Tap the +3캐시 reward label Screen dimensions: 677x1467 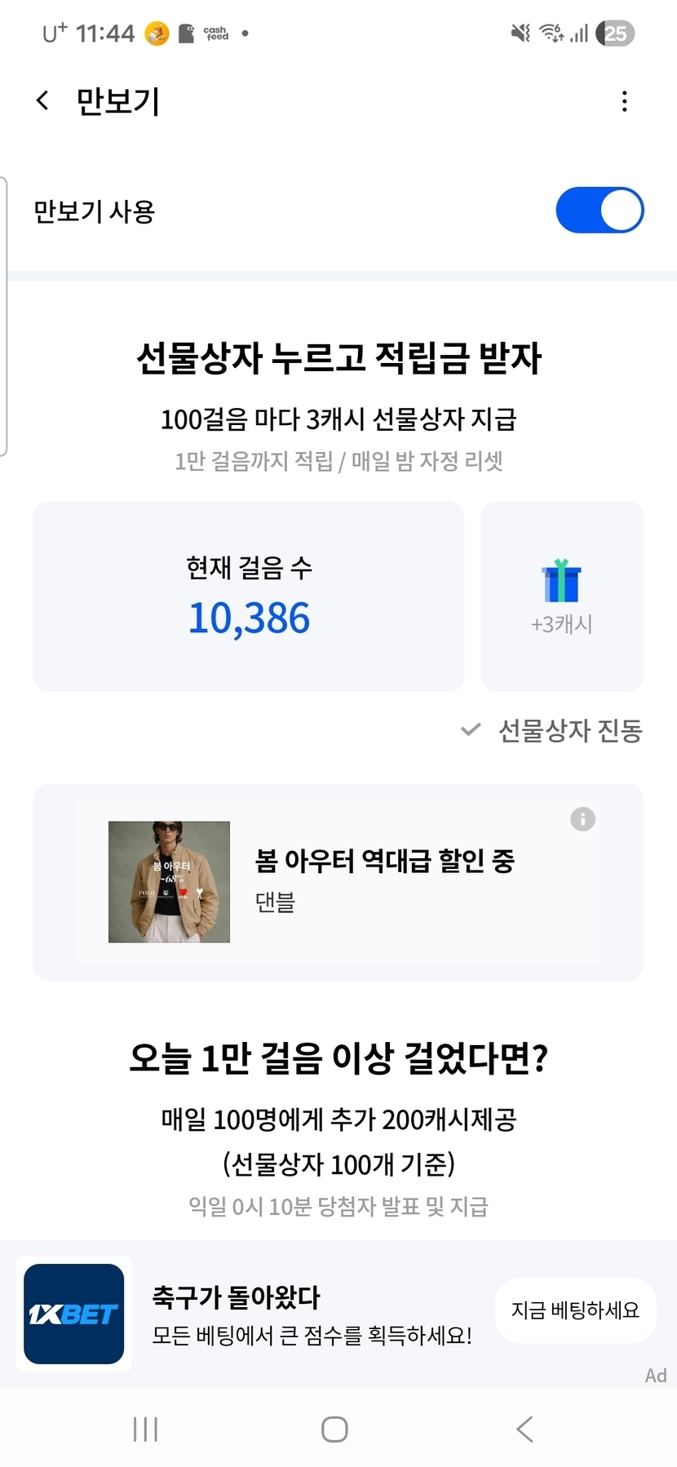point(561,624)
